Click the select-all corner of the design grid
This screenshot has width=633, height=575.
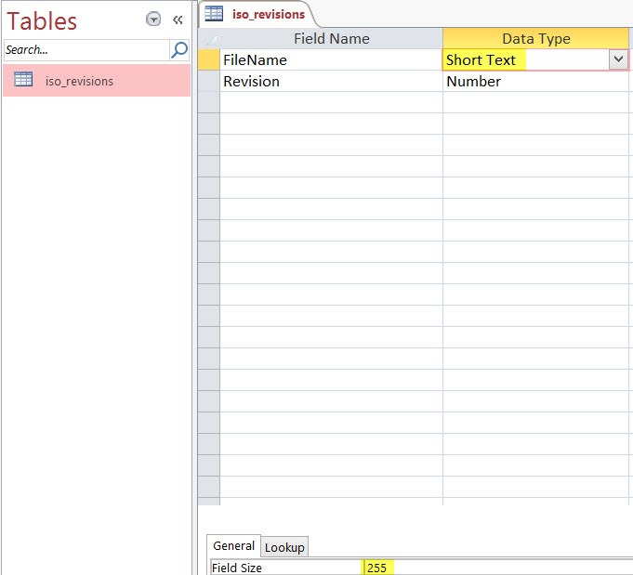(209, 39)
